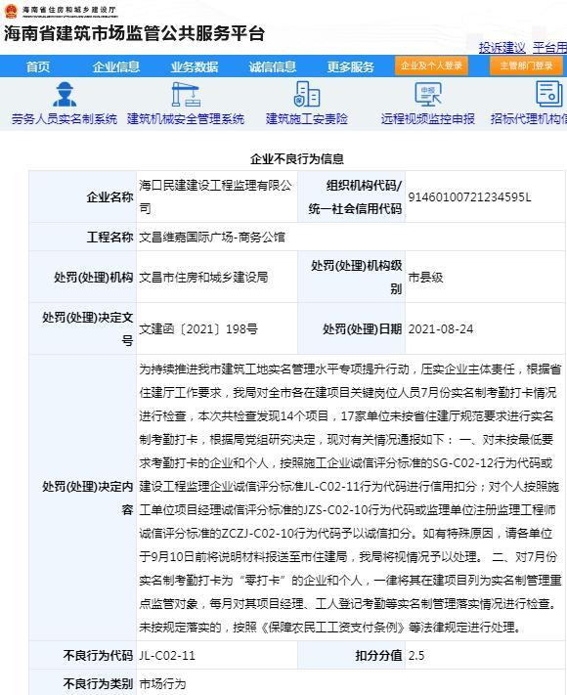Open the 平台用 link at top right

tap(549, 48)
